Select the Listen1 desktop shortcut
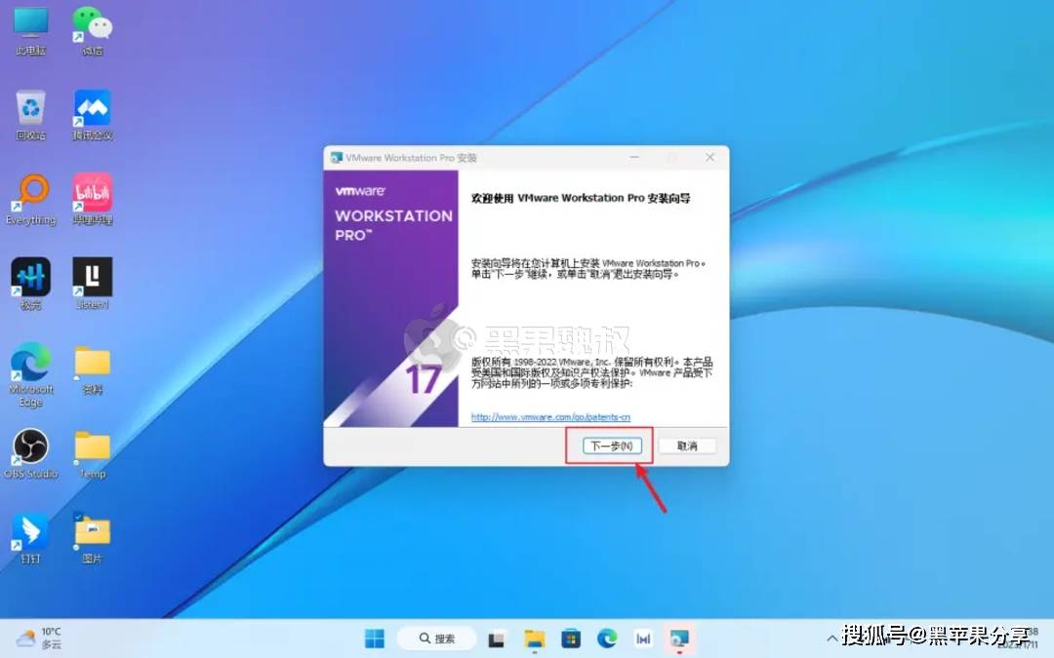 pyautogui.click(x=93, y=285)
